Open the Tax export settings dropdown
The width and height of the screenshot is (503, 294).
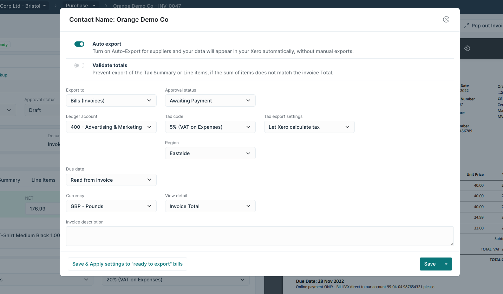309,127
